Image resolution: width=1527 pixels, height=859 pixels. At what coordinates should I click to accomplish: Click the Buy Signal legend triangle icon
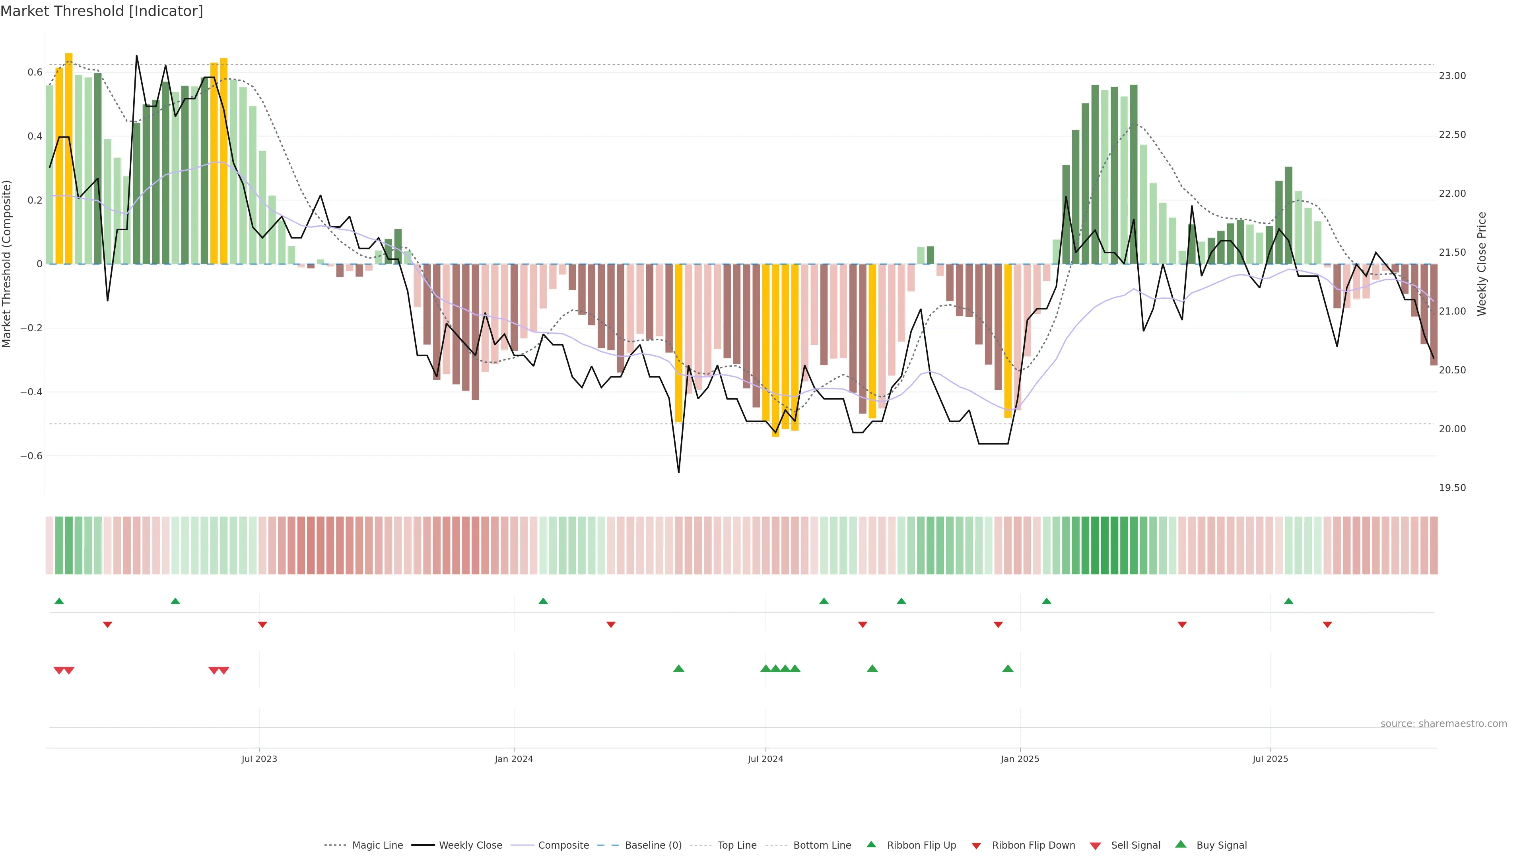(1180, 844)
